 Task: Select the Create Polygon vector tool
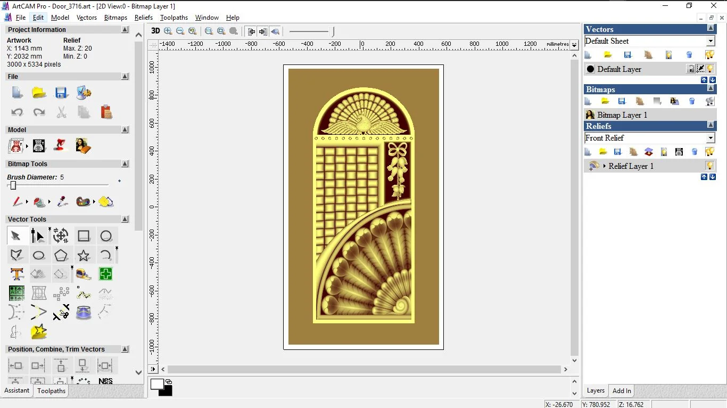61,255
